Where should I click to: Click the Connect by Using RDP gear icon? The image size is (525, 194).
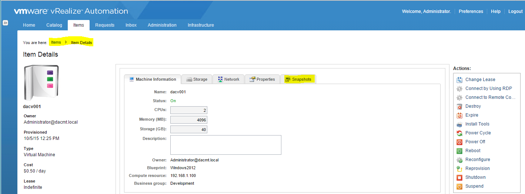(x=459, y=88)
